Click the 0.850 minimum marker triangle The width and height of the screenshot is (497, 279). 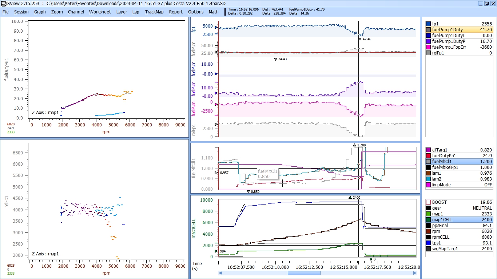(x=248, y=191)
